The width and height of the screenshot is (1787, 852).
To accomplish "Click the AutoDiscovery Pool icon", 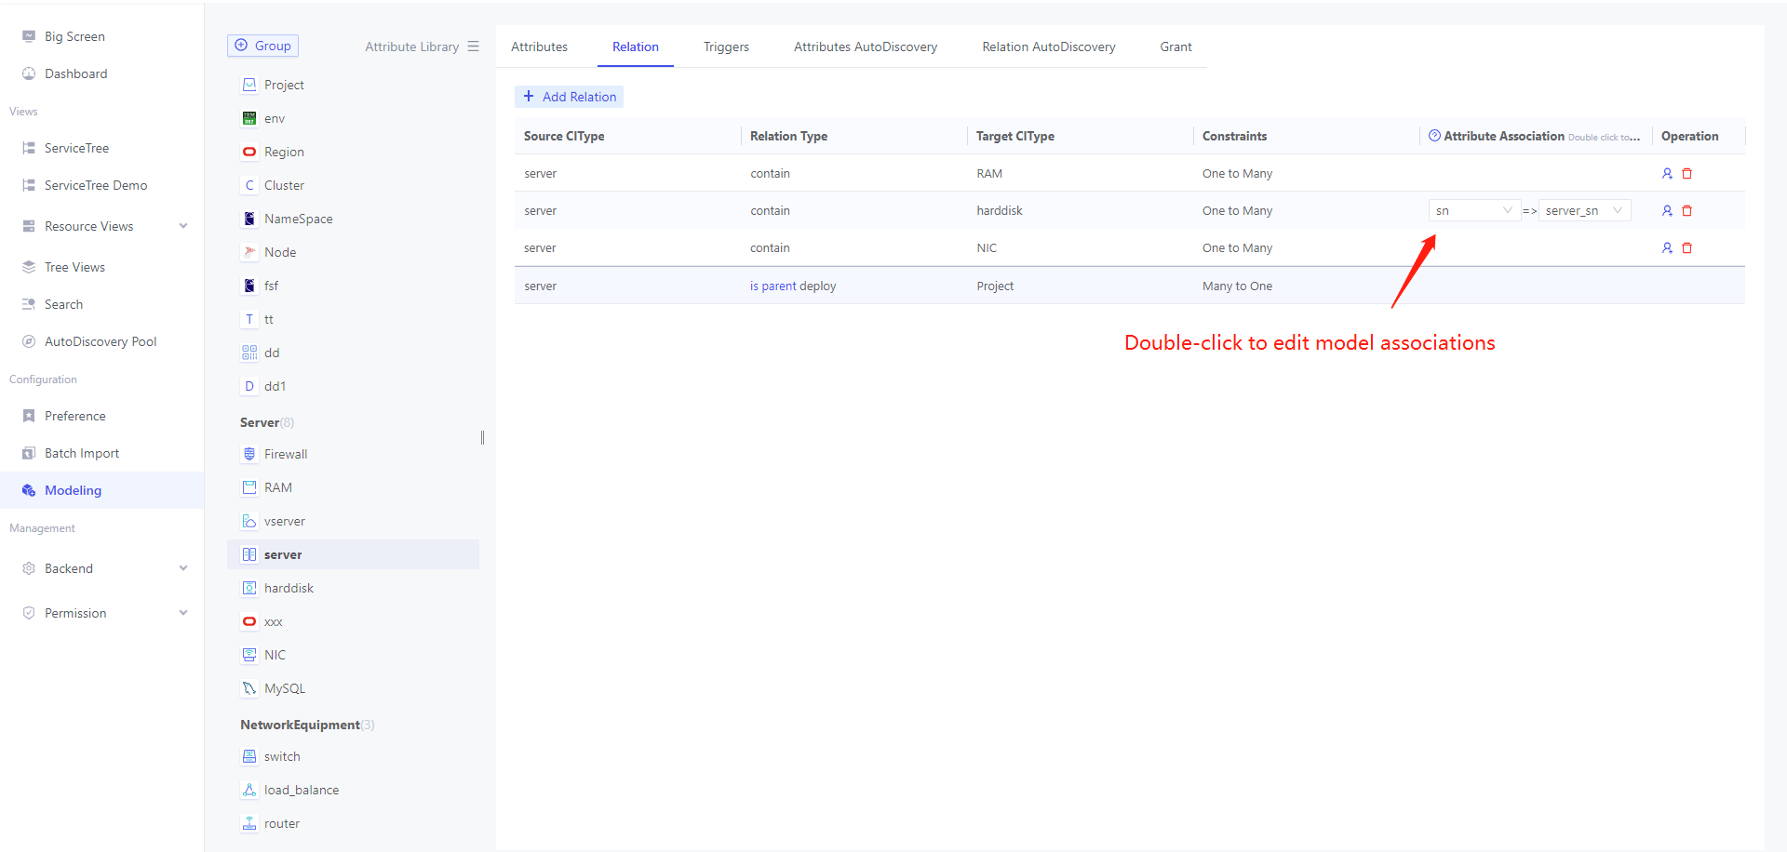I will coord(29,341).
